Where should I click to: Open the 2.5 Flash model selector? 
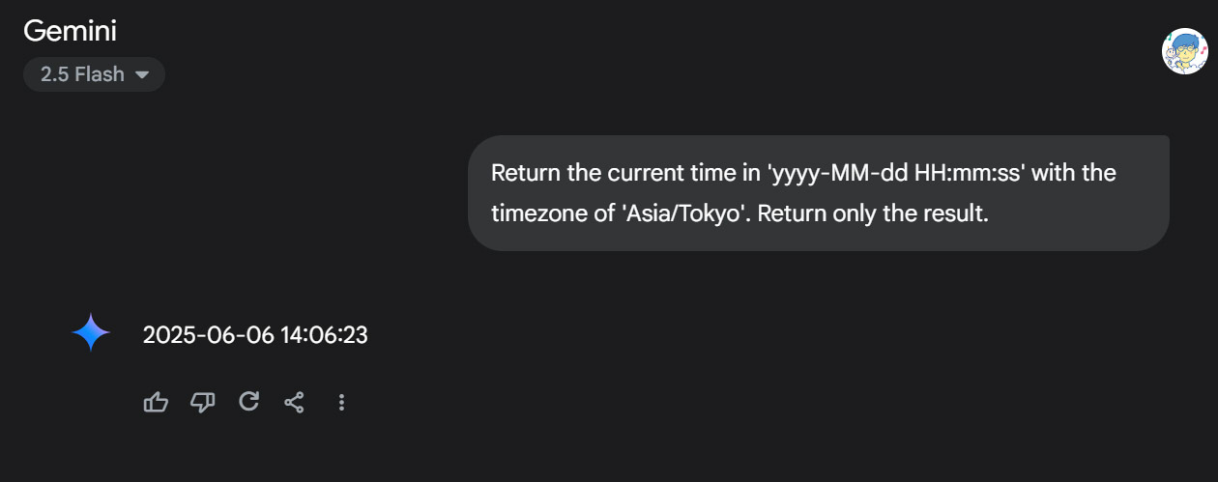point(94,74)
